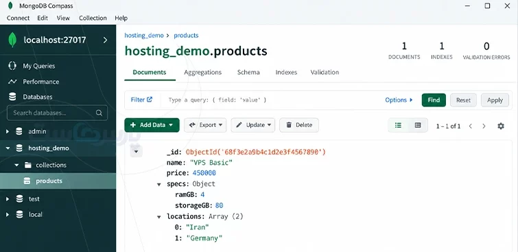Click the Apply button
518x252 pixels.
click(495, 100)
